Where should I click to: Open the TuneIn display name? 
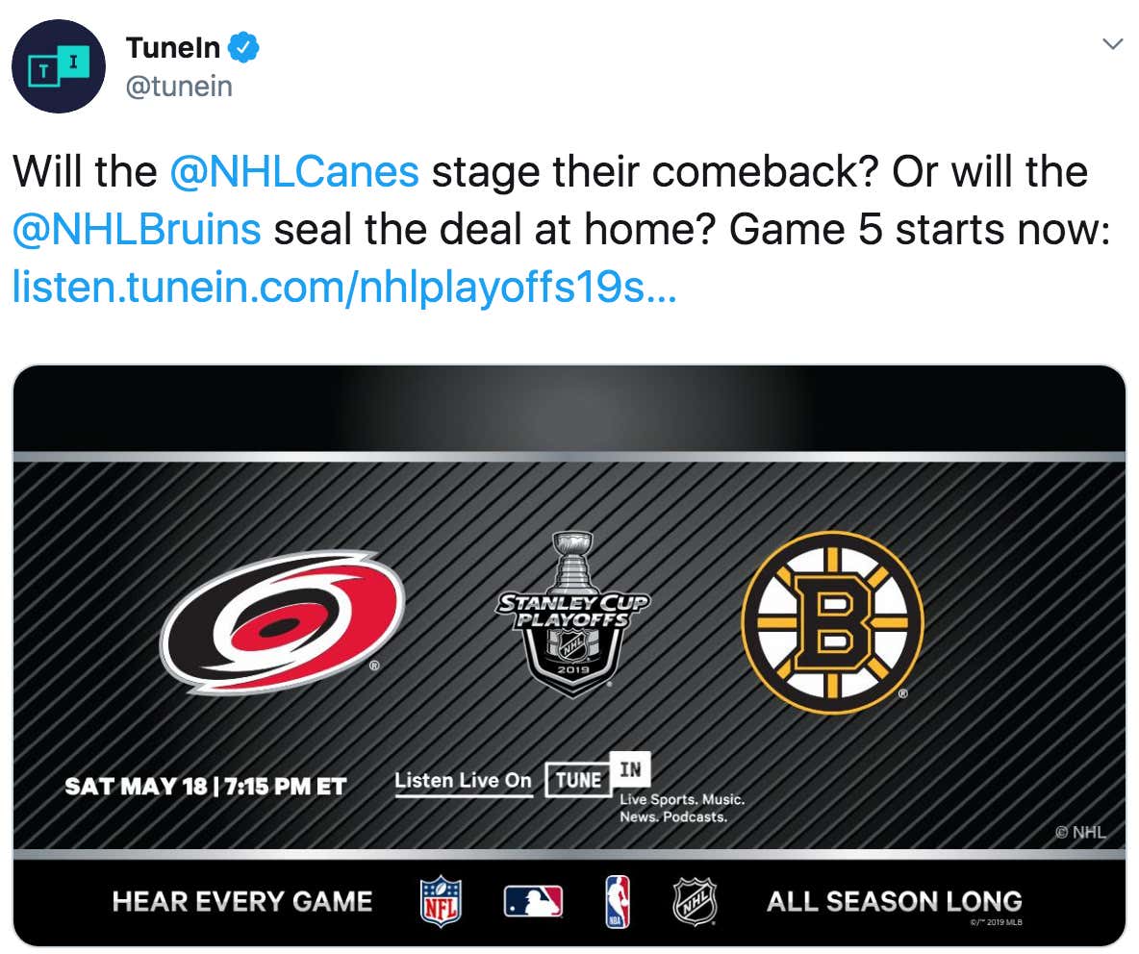tap(173, 48)
